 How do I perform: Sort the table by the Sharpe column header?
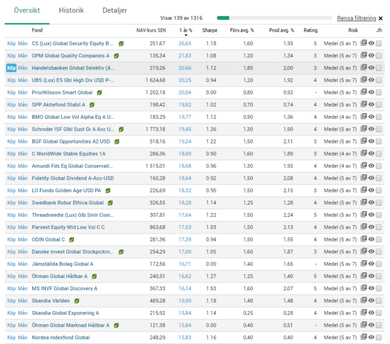point(209,30)
